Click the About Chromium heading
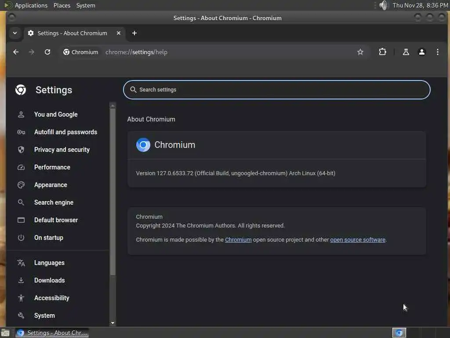This screenshot has width=450, height=338. pos(151,119)
